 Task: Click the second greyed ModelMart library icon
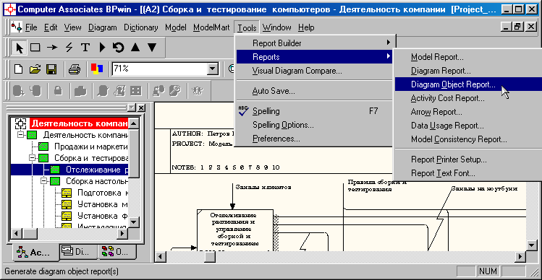pos(35,91)
